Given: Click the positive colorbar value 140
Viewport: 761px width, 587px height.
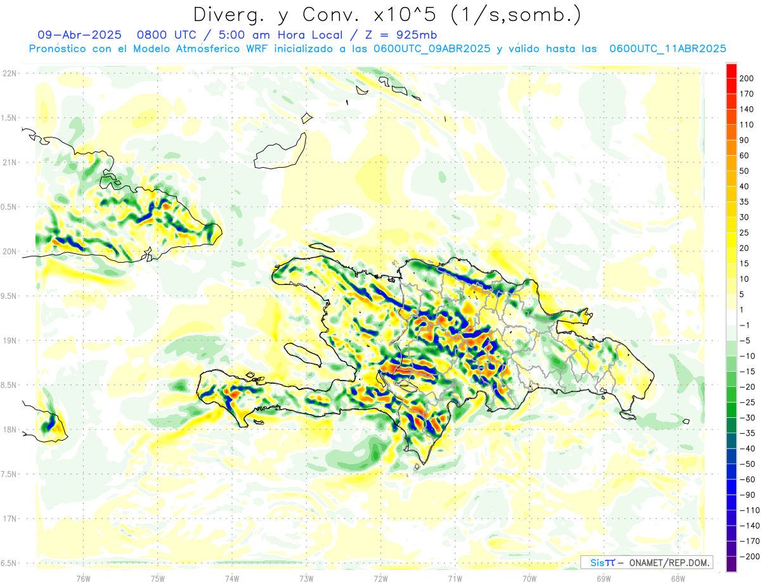Looking at the screenshot, I should point(746,110).
